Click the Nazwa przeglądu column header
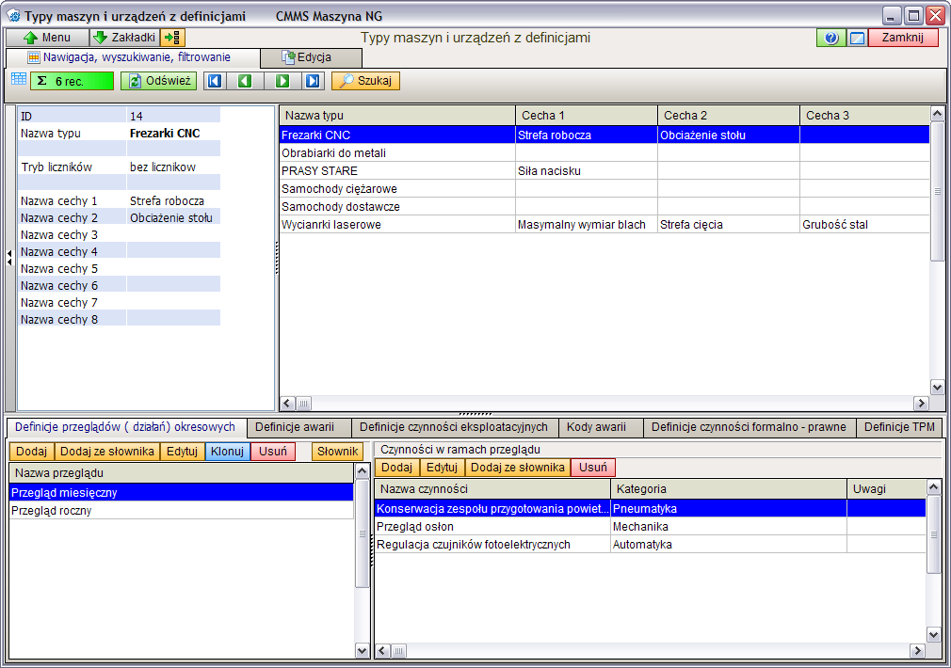Image resolution: width=951 pixels, height=668 pixels. (182, 473)
